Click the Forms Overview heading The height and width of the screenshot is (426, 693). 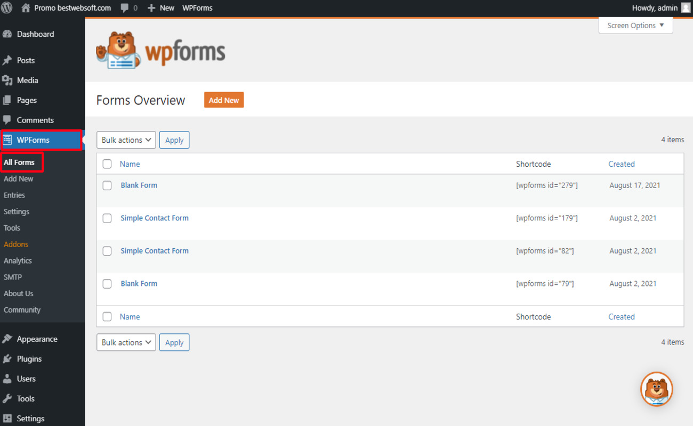click(x=141, y=100)
